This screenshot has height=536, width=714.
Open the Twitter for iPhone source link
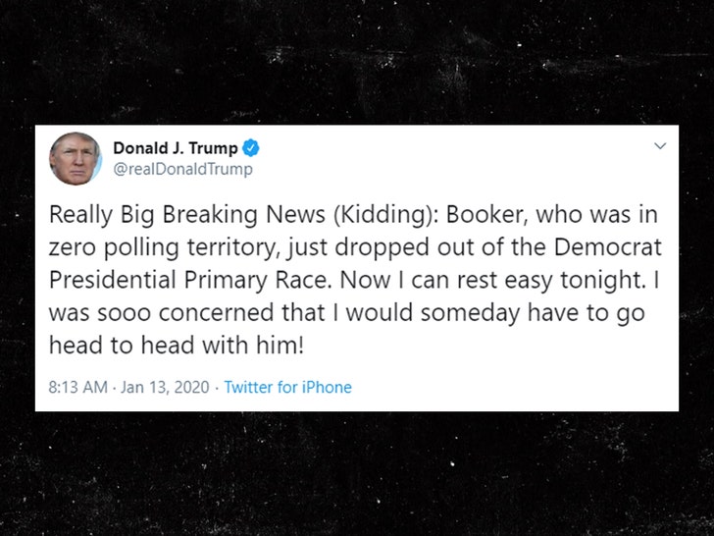pyautogui.click(x=287, y=387)
